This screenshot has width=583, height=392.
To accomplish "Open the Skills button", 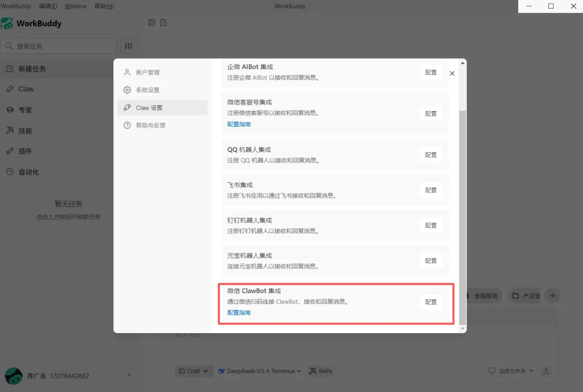I will click(x=321, y=371).
